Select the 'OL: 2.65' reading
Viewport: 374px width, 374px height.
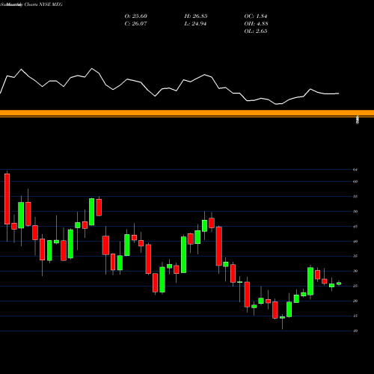pos(256,31)
